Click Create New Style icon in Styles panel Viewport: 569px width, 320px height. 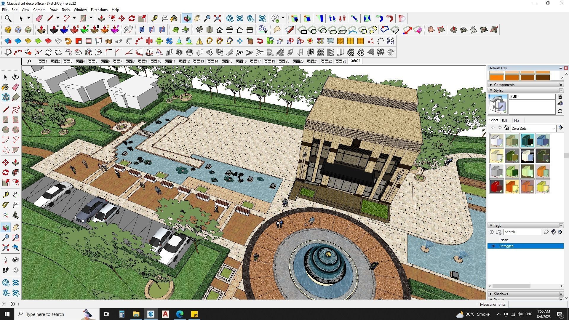[560, 104]
